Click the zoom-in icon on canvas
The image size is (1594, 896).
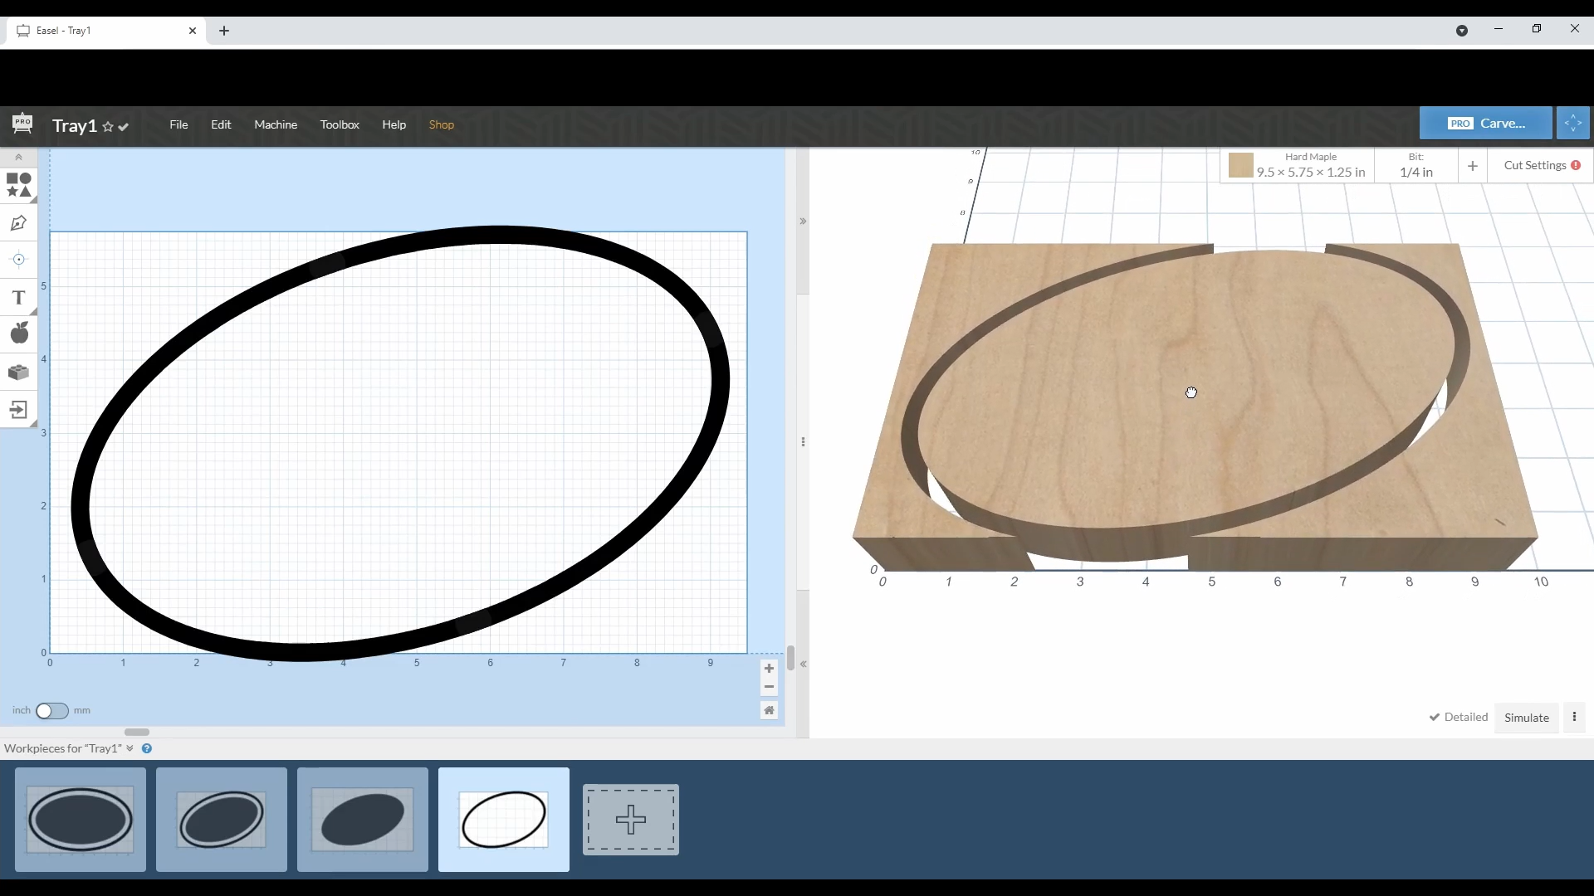(x=769, y=669)
